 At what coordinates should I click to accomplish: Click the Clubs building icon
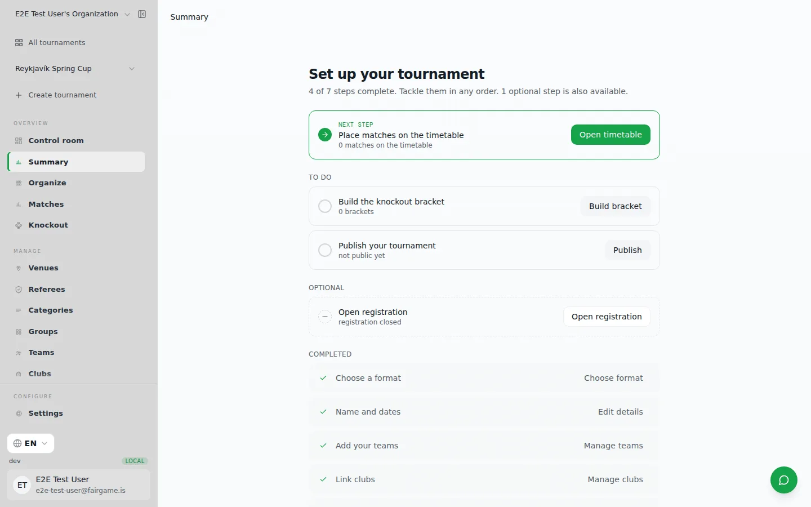click(x=19, y=374)
